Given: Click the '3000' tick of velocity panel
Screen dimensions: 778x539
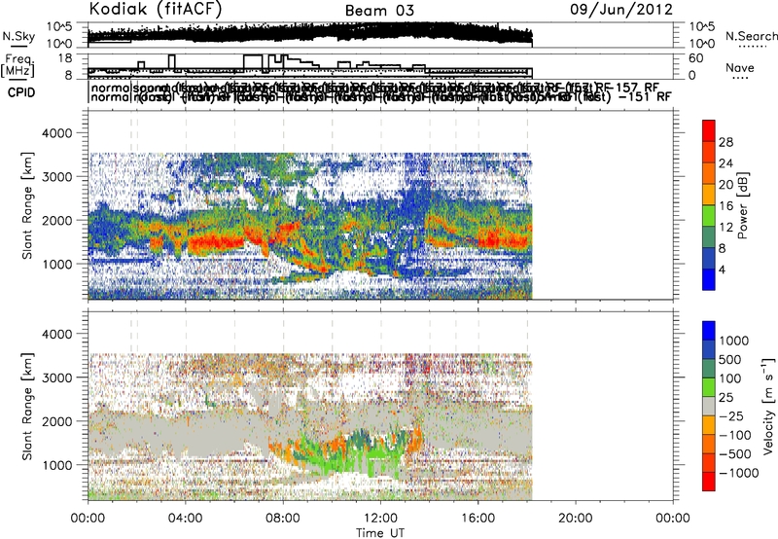Looking at the screenshot, I should 56,377.
